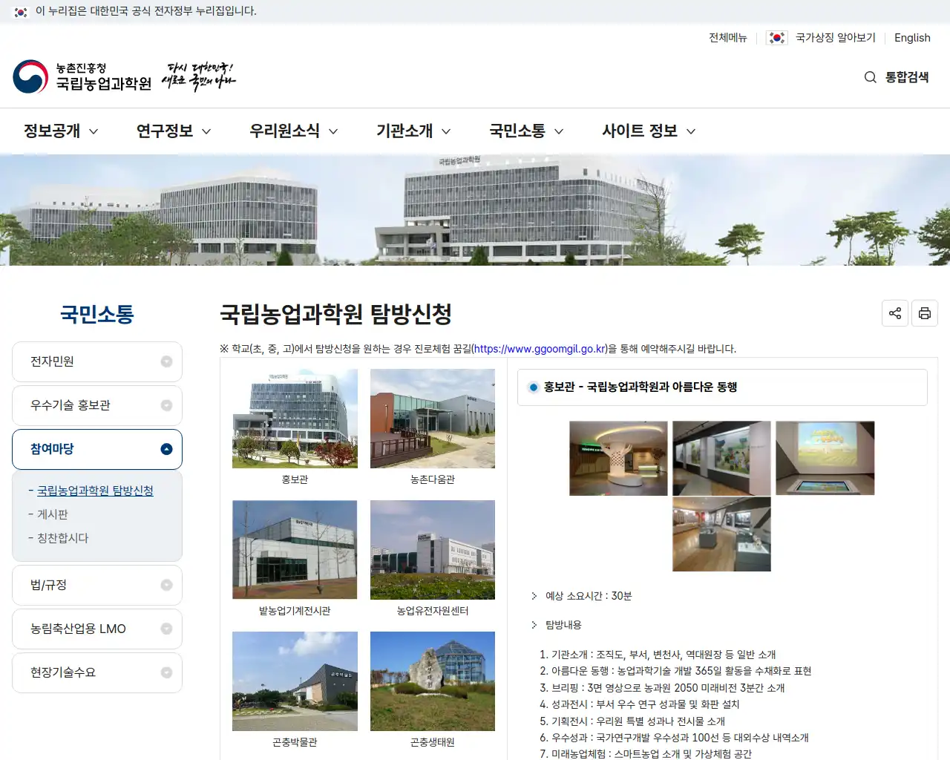Click arrow icon beside 법/규정
Image resolution: width=950 pixels, height=760 pixels.
pos(166,585)
